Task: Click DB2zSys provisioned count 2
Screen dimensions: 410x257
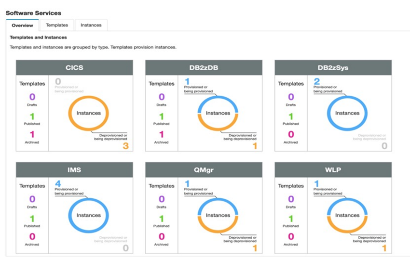Action: [x=316, y=81]
